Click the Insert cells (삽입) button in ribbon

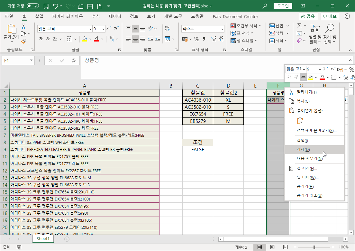pos(277,26)
